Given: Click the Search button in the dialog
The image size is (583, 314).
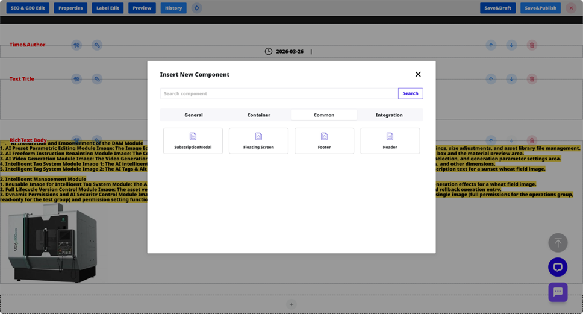Looking at the screenshot, I should coord(411,93).
